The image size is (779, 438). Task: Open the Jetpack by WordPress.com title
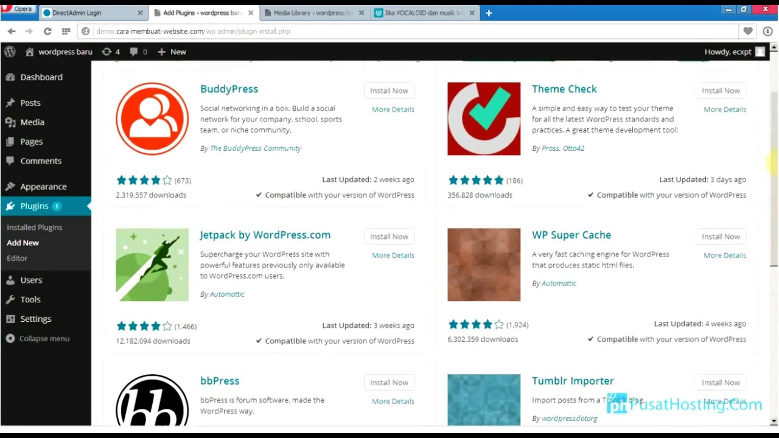click(x=265, y=235)
